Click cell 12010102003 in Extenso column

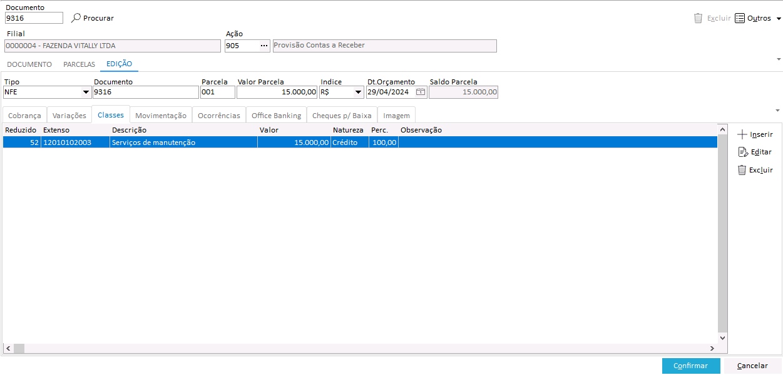pos(75,142)
